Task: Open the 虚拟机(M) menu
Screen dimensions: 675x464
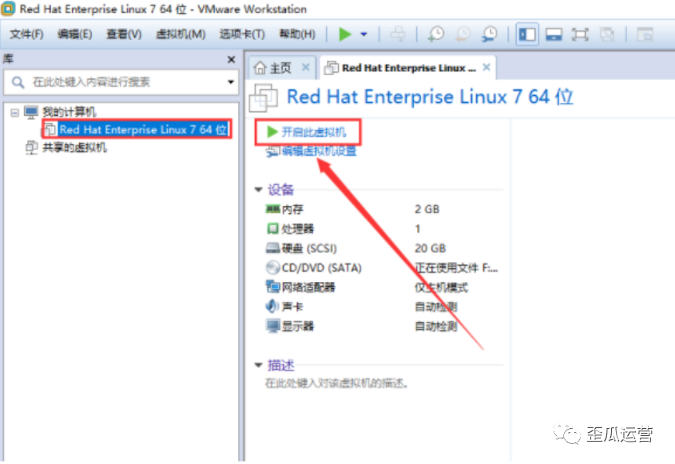Action: (181, 34)
